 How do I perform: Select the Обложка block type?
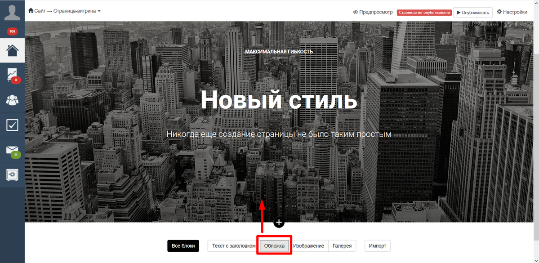(274, 246)
